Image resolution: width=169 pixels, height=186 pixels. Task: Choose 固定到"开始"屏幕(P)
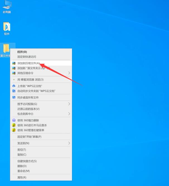41,137
